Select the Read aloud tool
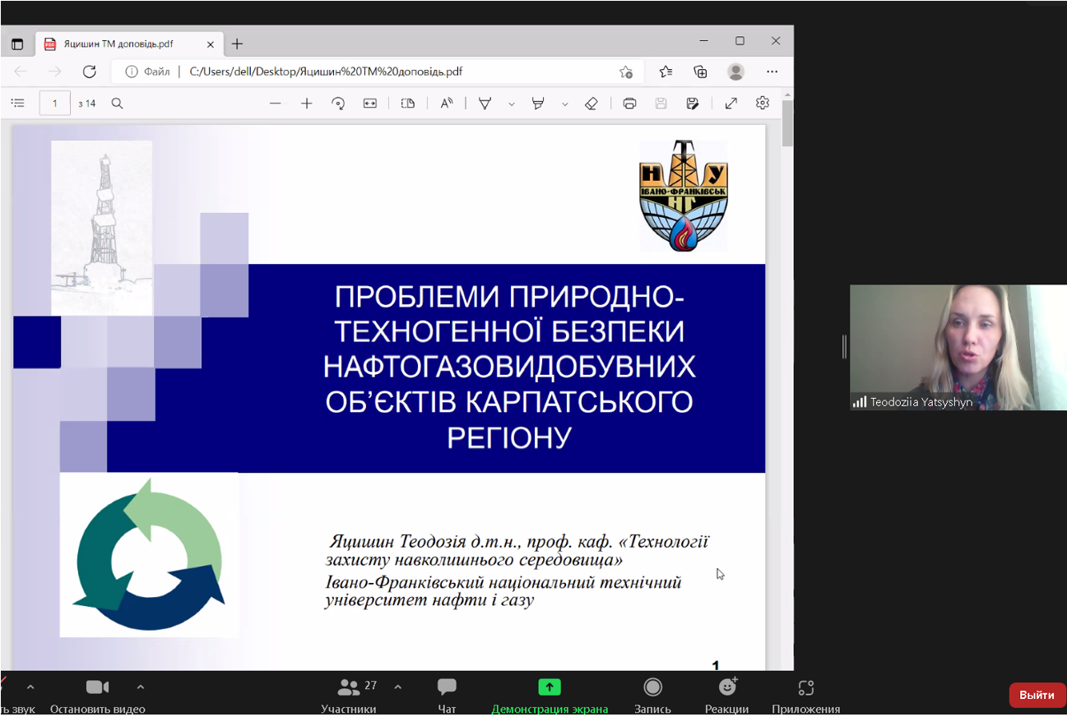 [x=446, y=104]
